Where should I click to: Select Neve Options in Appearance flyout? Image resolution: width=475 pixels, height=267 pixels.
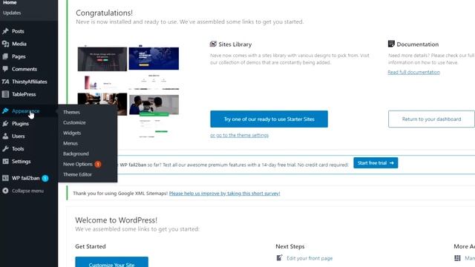click(77, 164)
